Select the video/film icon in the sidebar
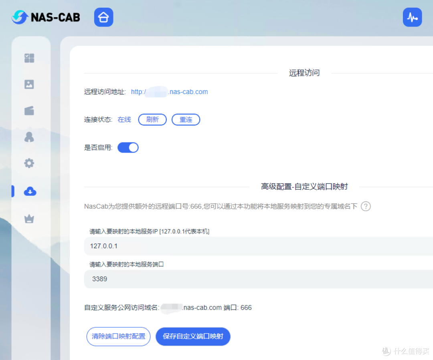Screen dimensions: 433x360 29,111
